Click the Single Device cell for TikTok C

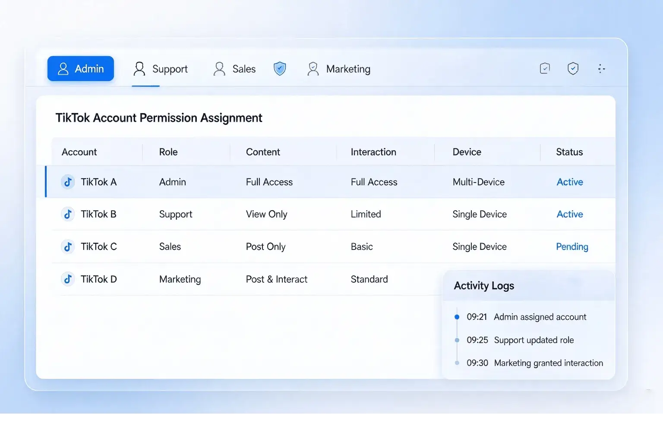pyautogui.click(x=480, y=247)
